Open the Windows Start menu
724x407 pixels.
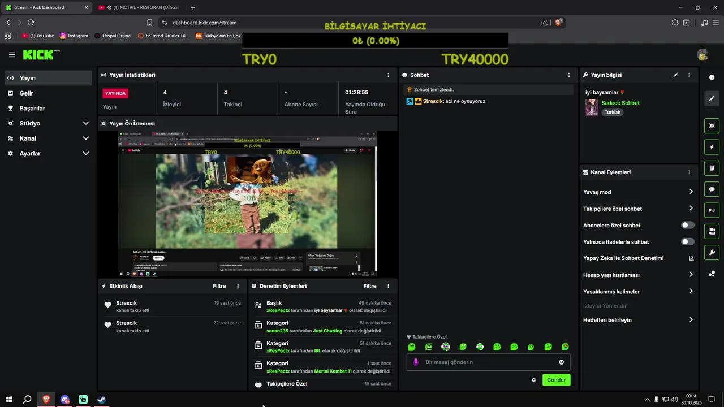[9, 400]
